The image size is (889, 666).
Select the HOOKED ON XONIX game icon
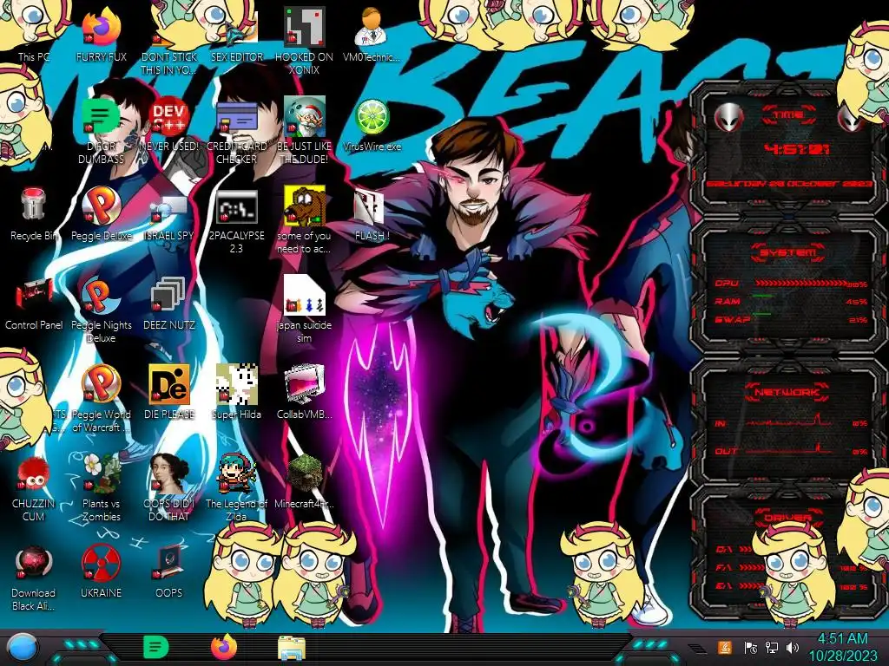point(304,41)
